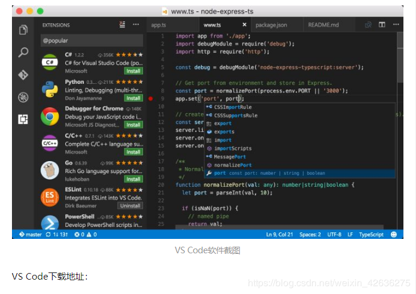This screenshot has height=294, width=416.
Task: Click the C/C++ extension icon
Action: (50, 143)
